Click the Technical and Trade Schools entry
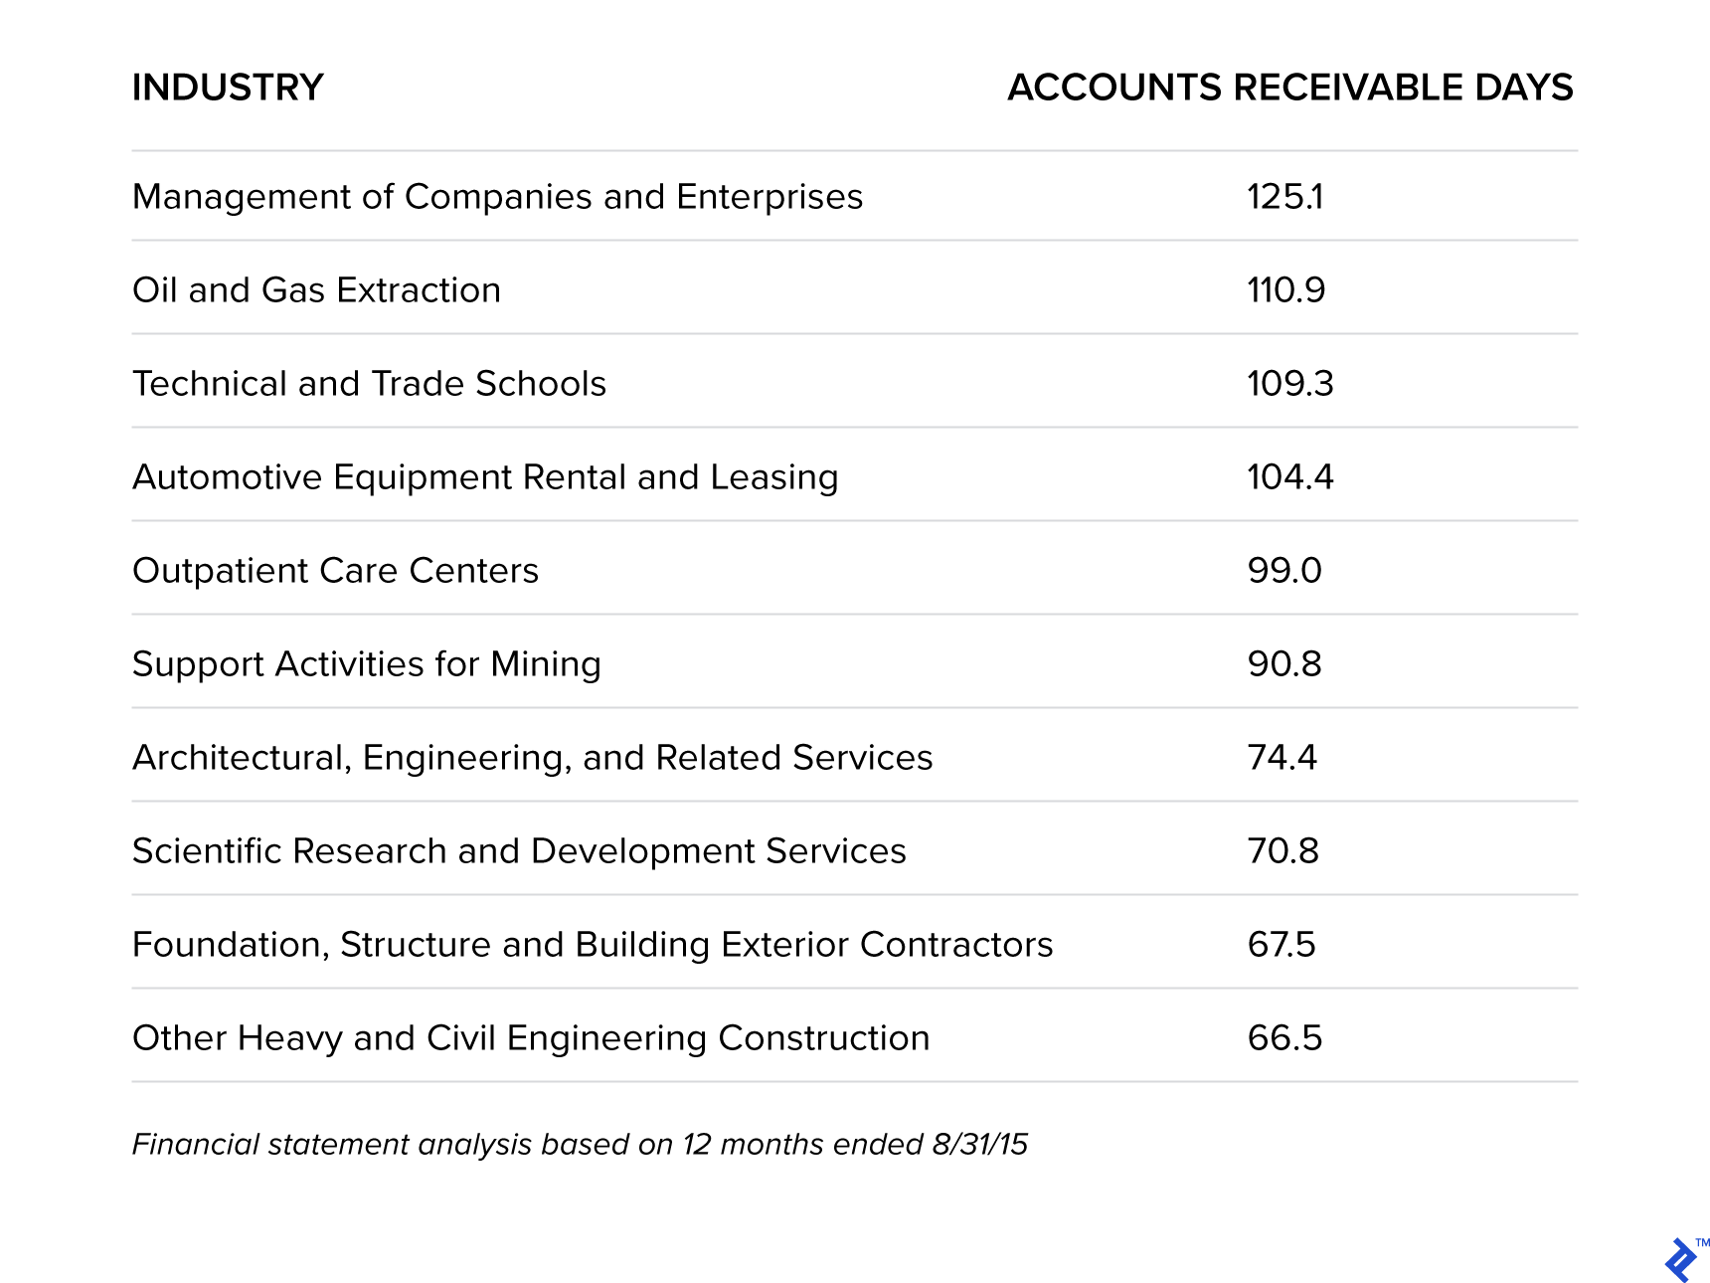 coord(369,384)
